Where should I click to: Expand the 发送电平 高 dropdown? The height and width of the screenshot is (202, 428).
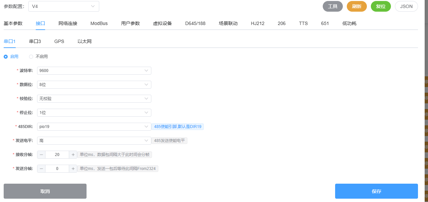pos(94,141)
